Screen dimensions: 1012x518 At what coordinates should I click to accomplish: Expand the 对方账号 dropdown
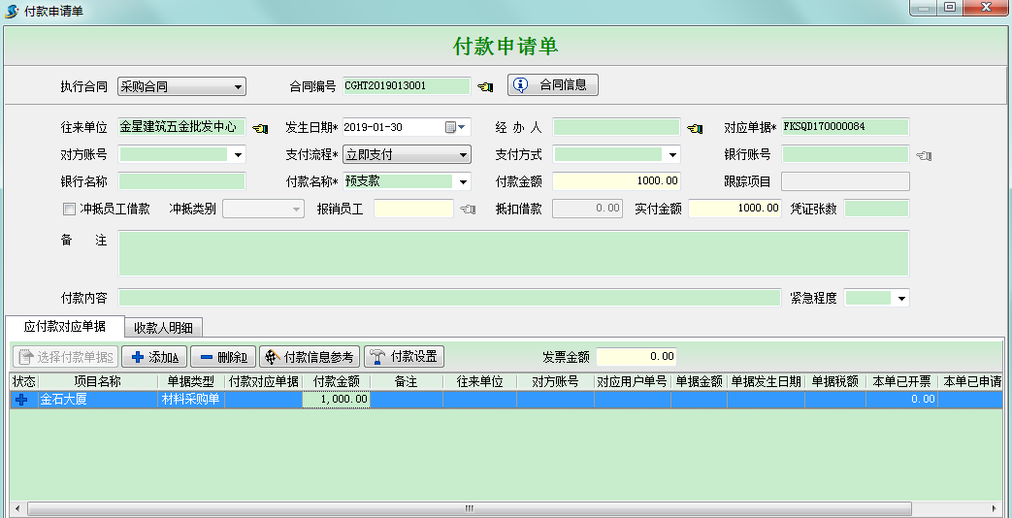238,155
